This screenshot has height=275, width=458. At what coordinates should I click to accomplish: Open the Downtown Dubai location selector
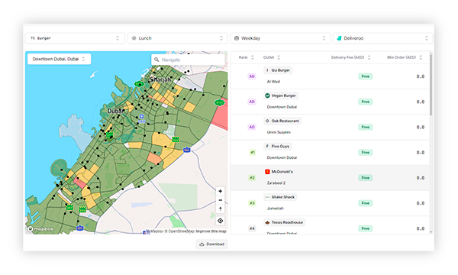[59, 59]
